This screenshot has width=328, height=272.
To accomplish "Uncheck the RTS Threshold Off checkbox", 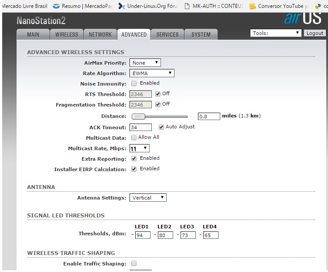I will point(158,94).
